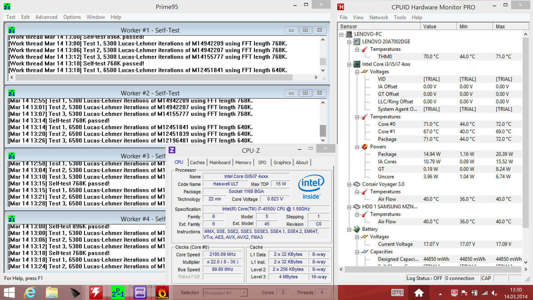Click the Windows Start button

pyautogui.click(x=9, y=292)
